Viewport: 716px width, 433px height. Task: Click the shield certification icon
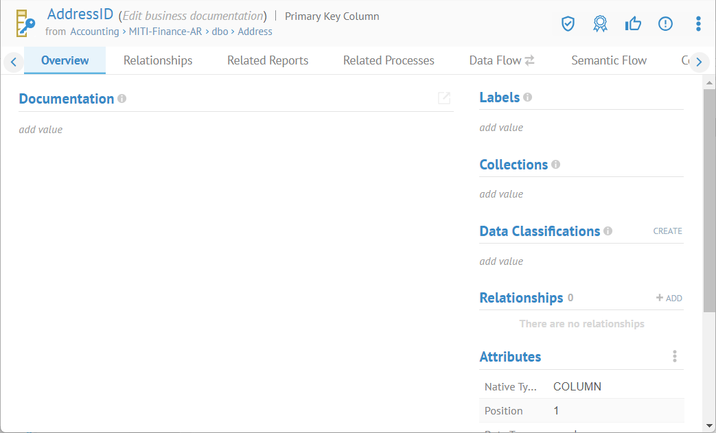coord(568,24)
